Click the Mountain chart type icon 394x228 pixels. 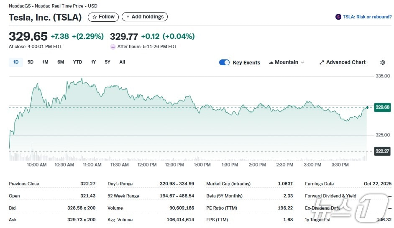tap(271, 62)
